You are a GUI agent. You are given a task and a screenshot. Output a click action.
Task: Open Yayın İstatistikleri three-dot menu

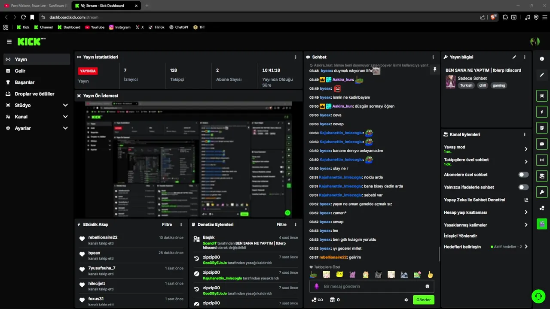click(x=296, y=57)
